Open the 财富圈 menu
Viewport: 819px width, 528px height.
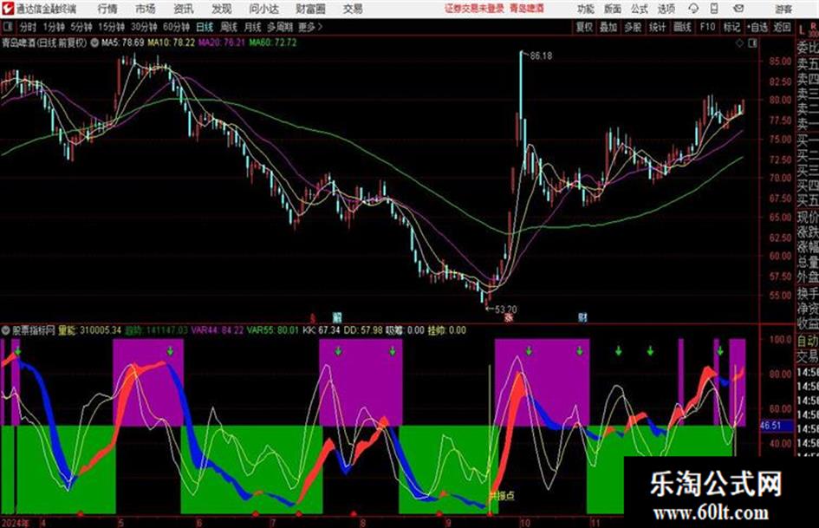point(310,9)
